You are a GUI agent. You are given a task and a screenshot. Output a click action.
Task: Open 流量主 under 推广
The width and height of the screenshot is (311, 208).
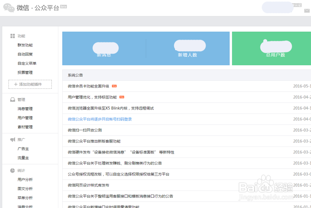tap(23, 158)
